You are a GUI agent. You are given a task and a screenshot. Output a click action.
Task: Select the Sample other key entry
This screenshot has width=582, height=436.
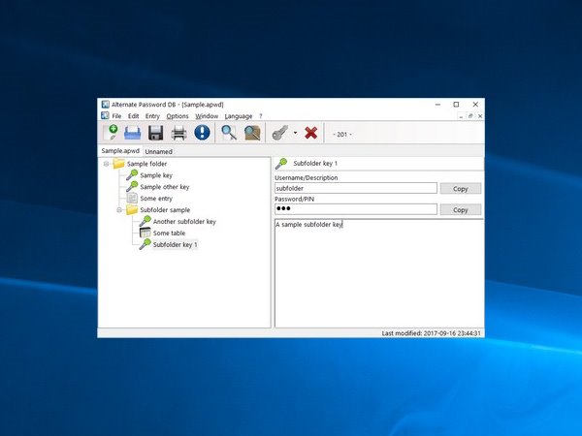point(165,186)
